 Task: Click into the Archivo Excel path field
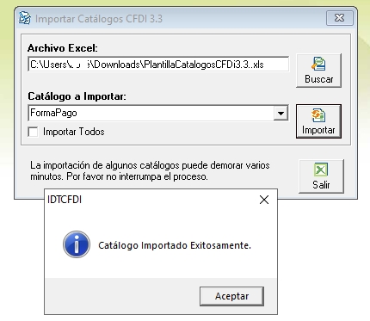click(x=158, y=65)
